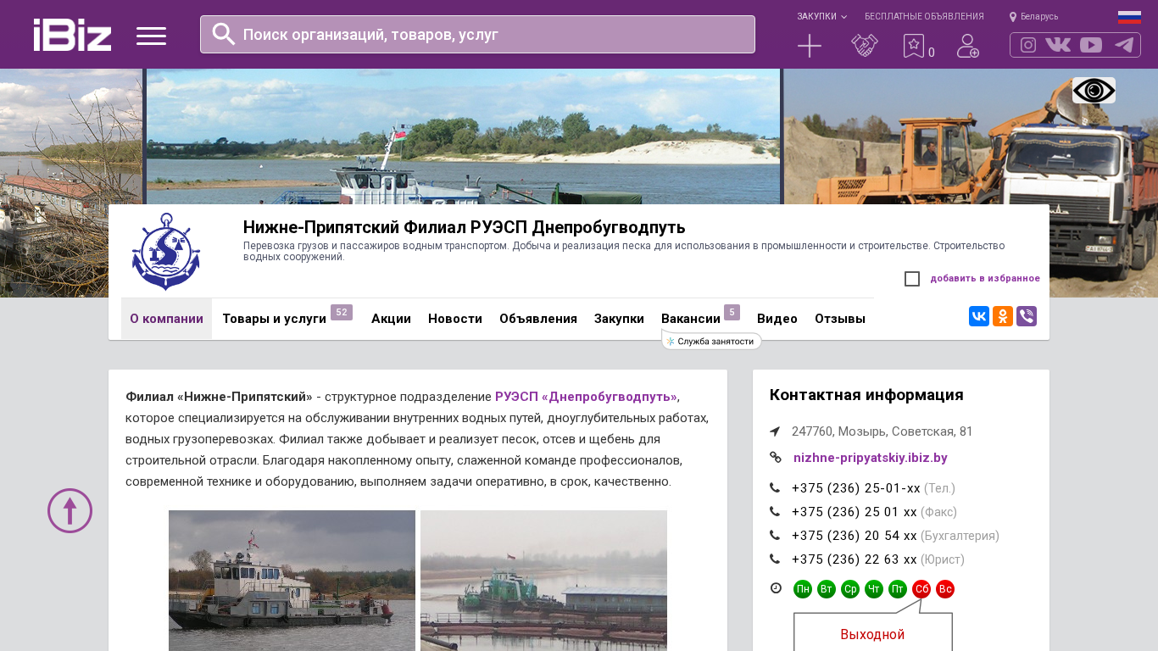Open the foggy dredger photo thumbnail
This screenshot has width=1158, height=651.
(x=543, y=581)
